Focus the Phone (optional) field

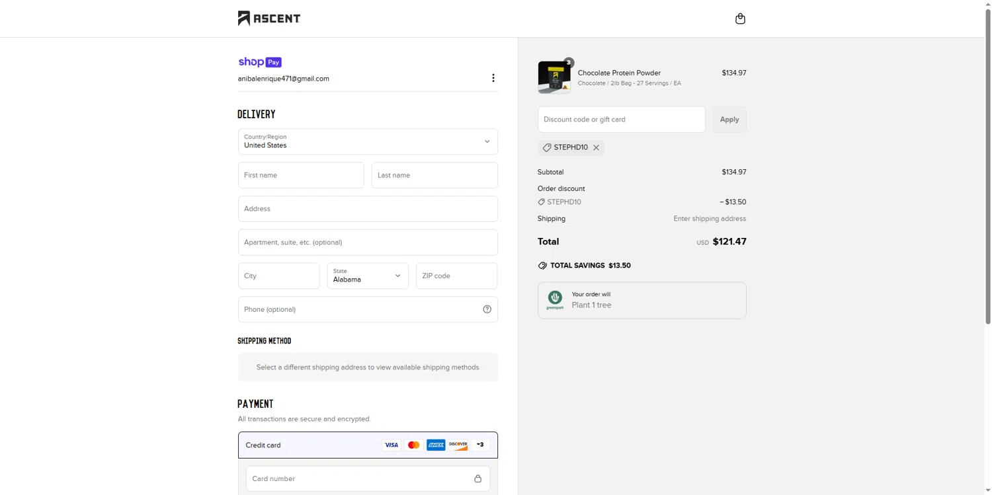368,309
